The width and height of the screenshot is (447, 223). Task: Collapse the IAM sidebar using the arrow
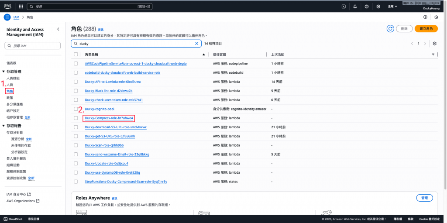click(x=58, y=29)
